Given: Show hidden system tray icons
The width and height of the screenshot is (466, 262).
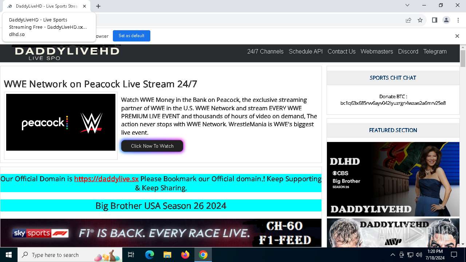Looking at the screenshot, I should 392,255.
